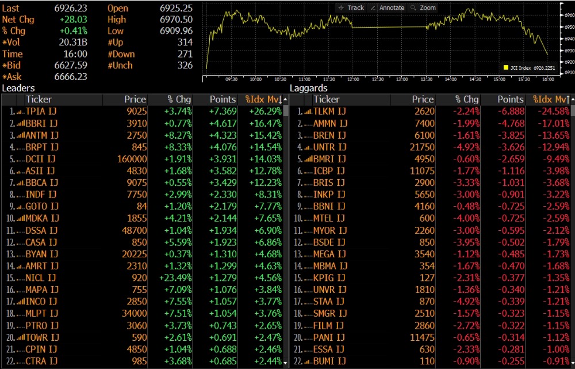Image resolution: width=575 pixels, height=369 pixels.
Task: Click the yellow JCI Index legend swatch
Action: pyautogui.click(x=506, y=67)
